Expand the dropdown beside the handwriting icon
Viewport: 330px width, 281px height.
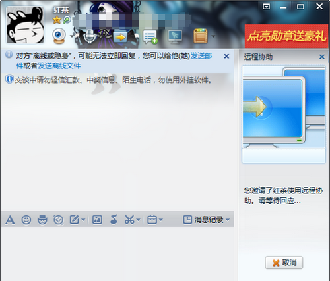(83, 220)
